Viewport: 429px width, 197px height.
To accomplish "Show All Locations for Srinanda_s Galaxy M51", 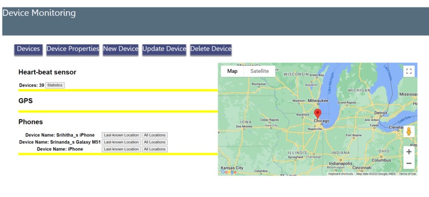I will pyautogui.click(x=154, y=142).
